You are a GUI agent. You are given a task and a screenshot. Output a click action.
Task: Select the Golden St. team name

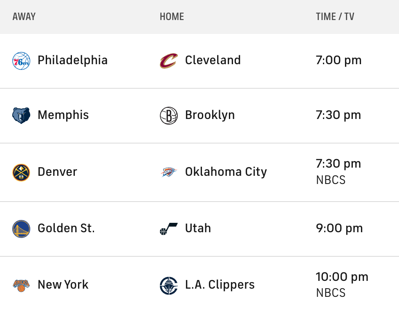click(66, 228)
